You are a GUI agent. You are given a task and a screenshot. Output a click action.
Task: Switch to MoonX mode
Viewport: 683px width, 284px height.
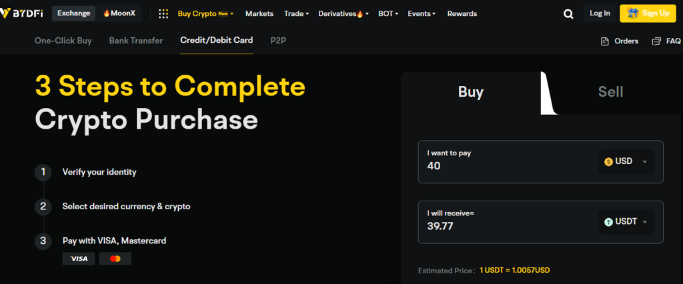(x=119, y=13)
